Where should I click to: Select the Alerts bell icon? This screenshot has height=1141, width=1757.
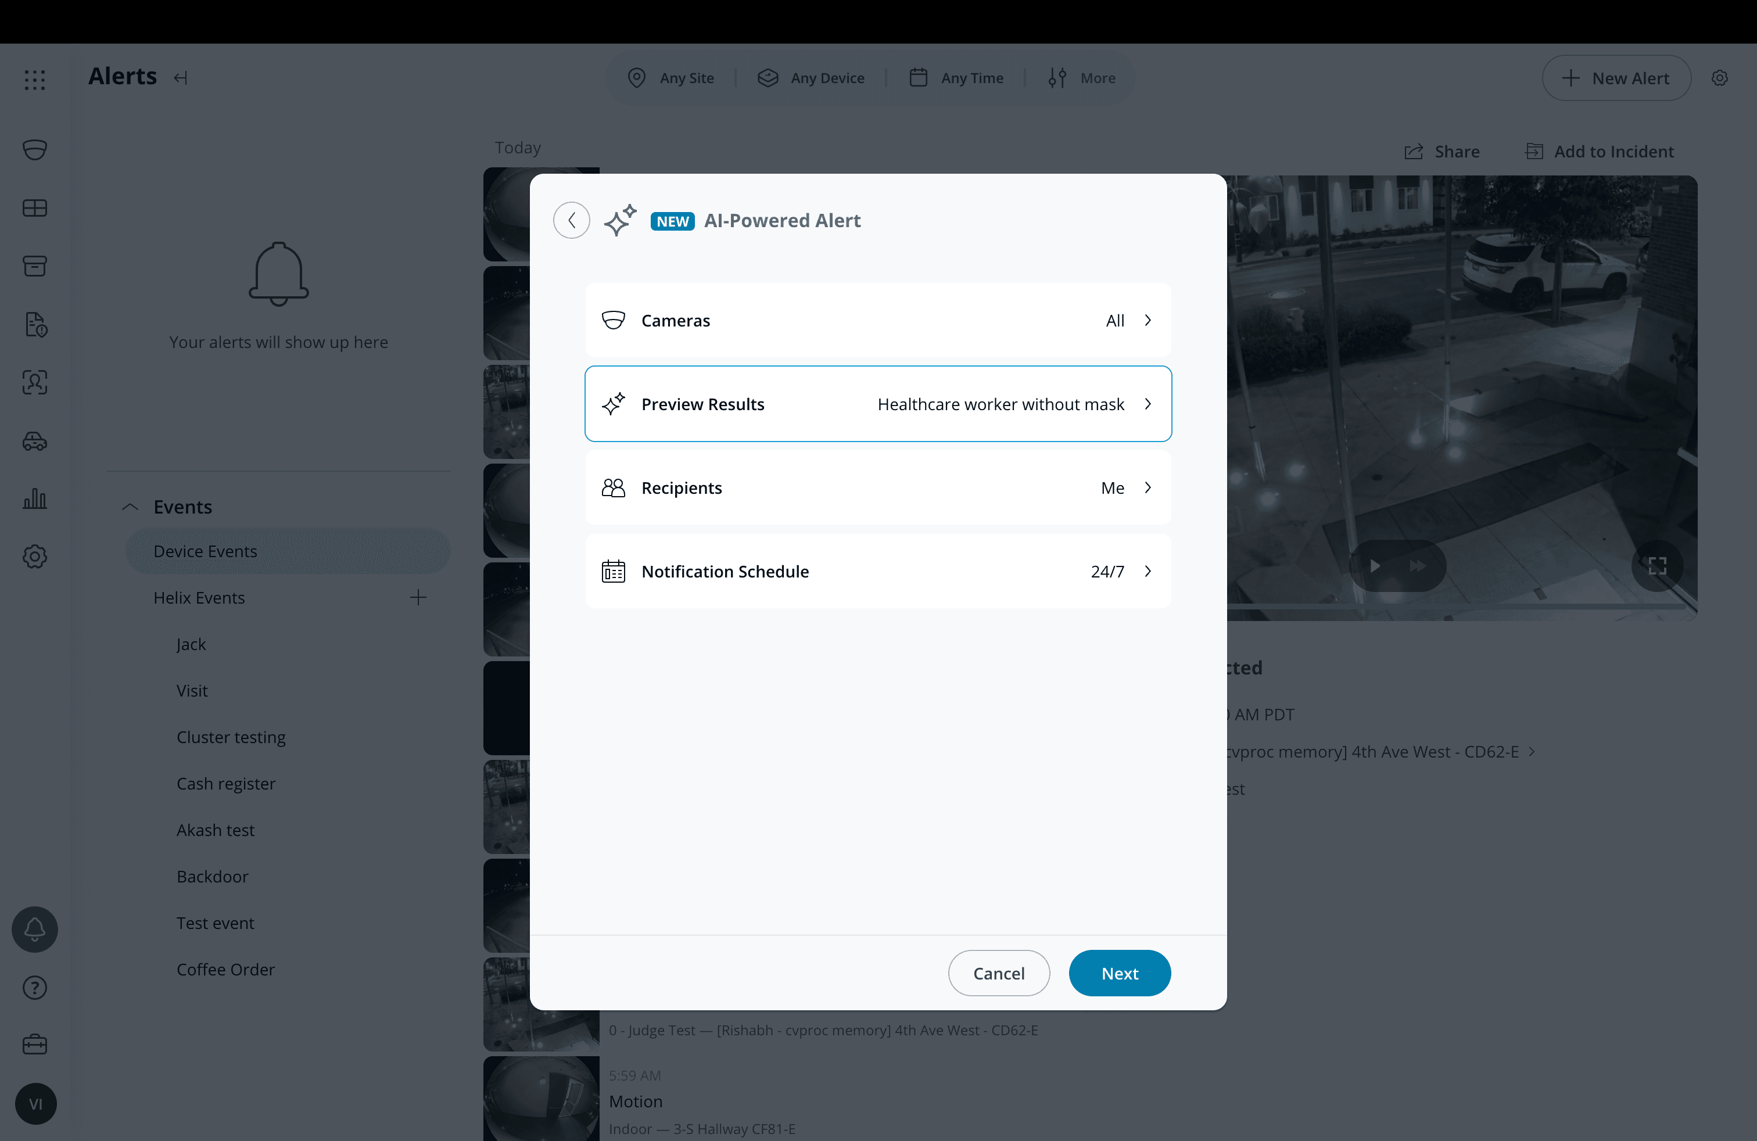coord(35,928)
